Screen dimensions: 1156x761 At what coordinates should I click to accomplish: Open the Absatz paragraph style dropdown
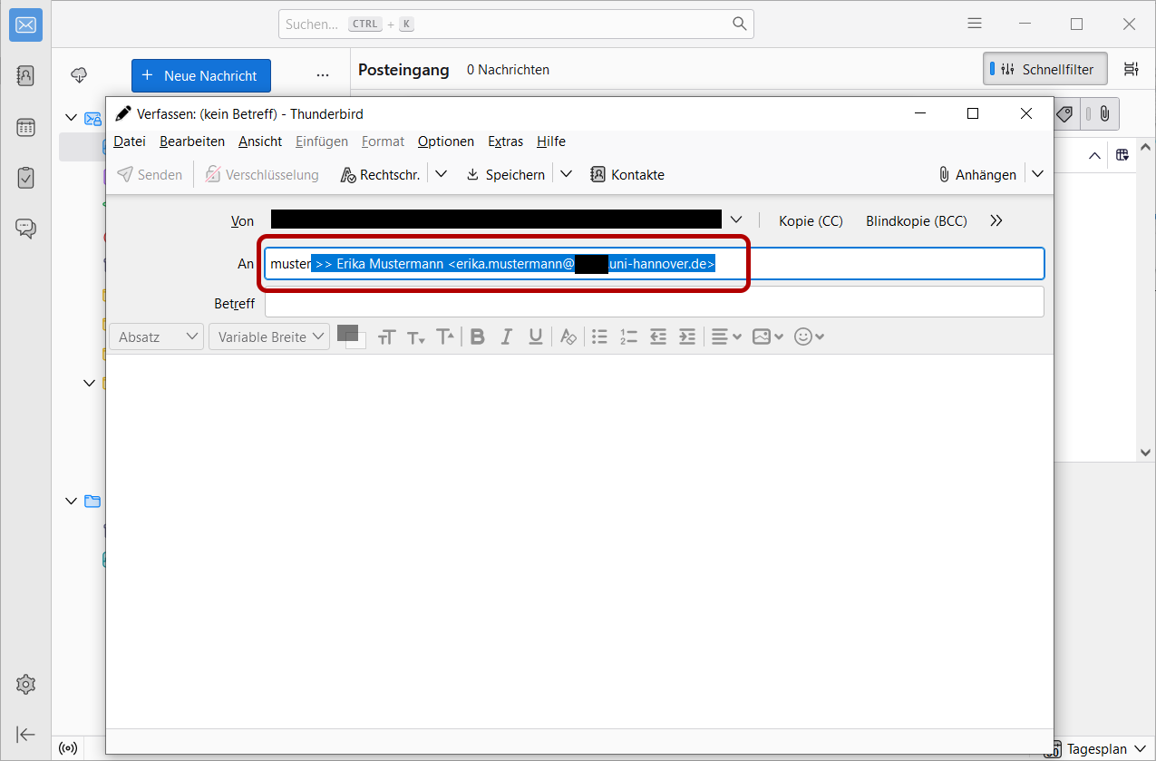pos(158,337)
